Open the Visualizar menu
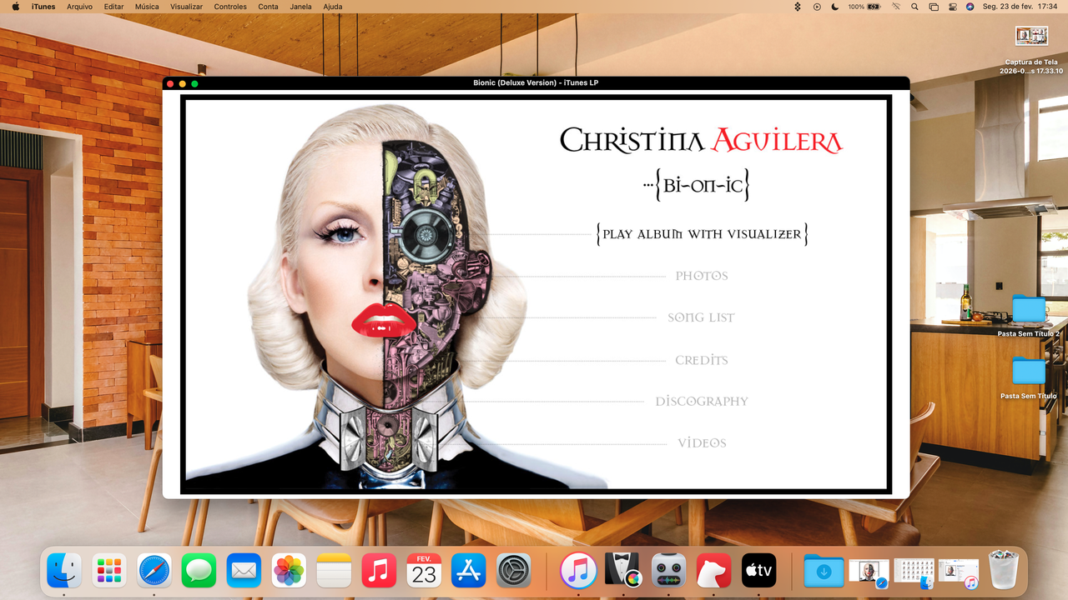The height and width of the screenshot is (600, 1068). tap(186, 7)
